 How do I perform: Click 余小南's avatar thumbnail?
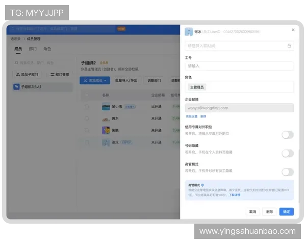[106, 107]
